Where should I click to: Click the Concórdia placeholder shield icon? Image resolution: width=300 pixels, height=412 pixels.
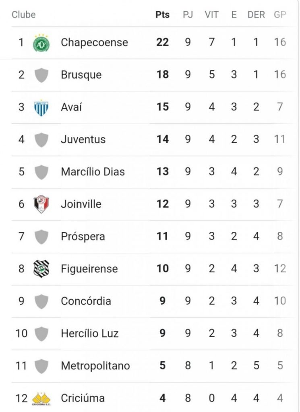pyautogui.click(x=41, y=301)
